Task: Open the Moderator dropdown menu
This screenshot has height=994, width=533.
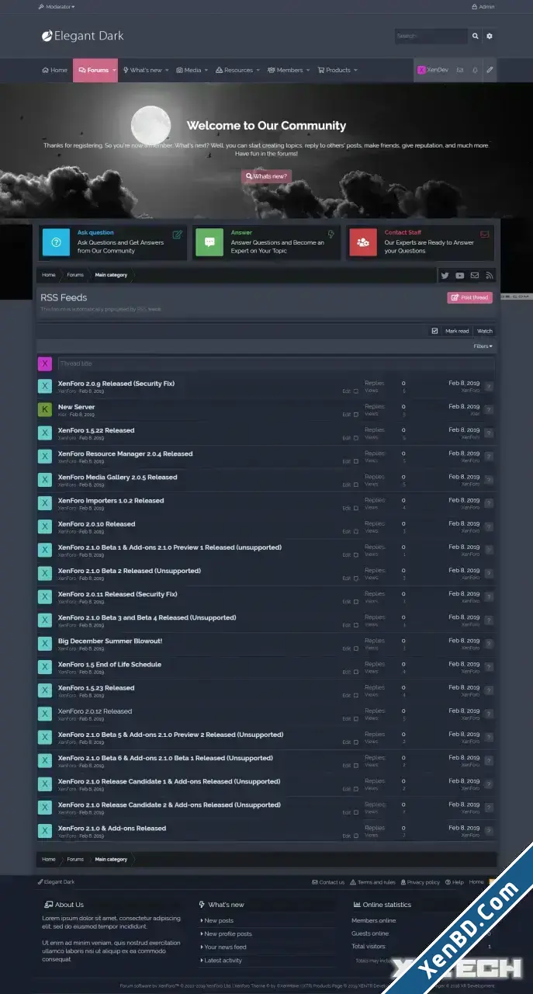Action: [57, 6]
